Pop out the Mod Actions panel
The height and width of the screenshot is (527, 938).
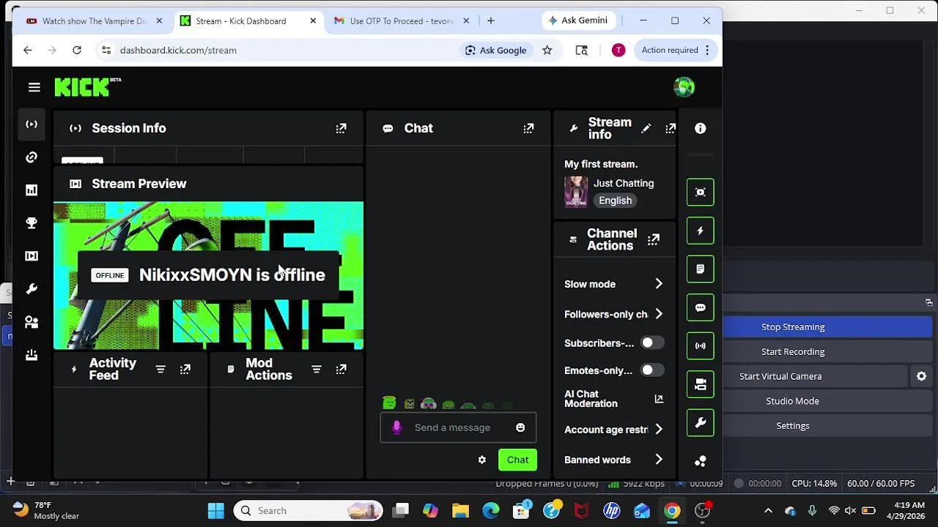coord(341,370)
